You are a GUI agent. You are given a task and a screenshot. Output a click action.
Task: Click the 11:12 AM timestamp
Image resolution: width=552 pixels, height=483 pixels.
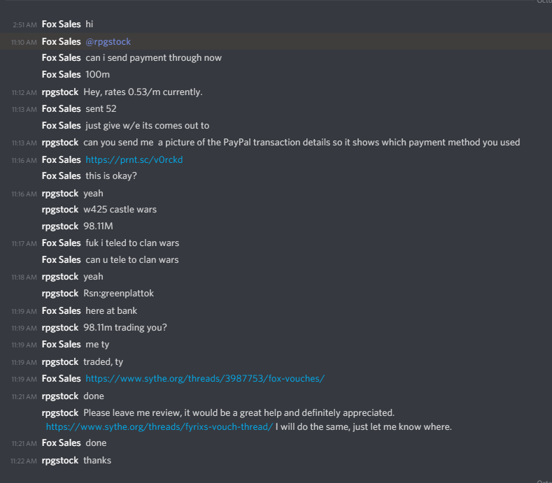(24, 92)
